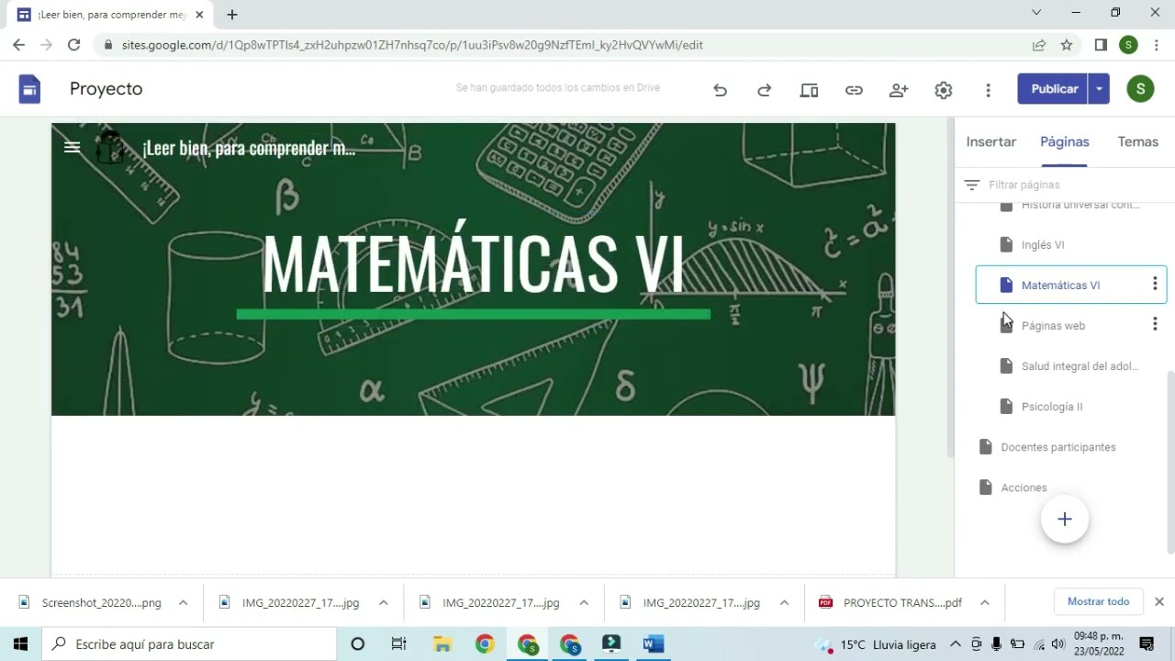This screenshot has width=1175, height=661.
Task: Go back in the browser
Action: pyautogui.click(x=19, y=44)
